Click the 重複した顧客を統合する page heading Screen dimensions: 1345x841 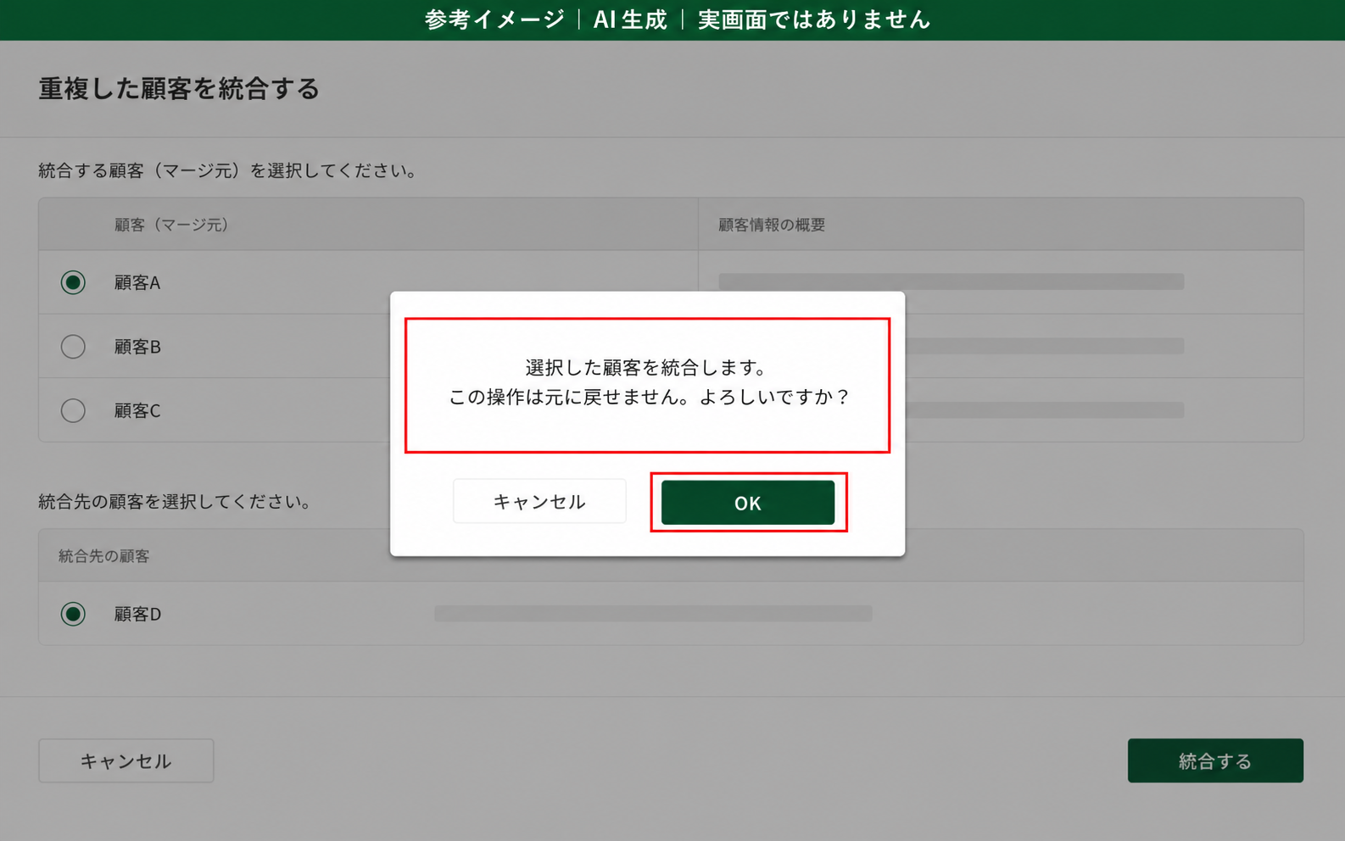179,88
